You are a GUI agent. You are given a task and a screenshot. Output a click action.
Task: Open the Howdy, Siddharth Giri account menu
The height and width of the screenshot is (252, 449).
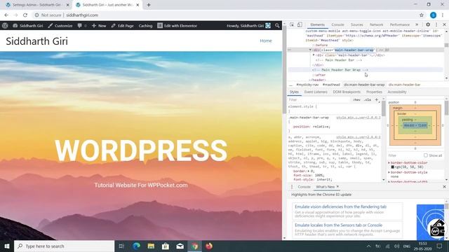coord(248,26)
